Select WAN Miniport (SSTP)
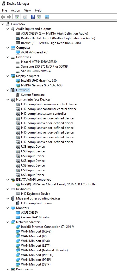Viewport: 117px width, 271px height. (x=36, y=264)
